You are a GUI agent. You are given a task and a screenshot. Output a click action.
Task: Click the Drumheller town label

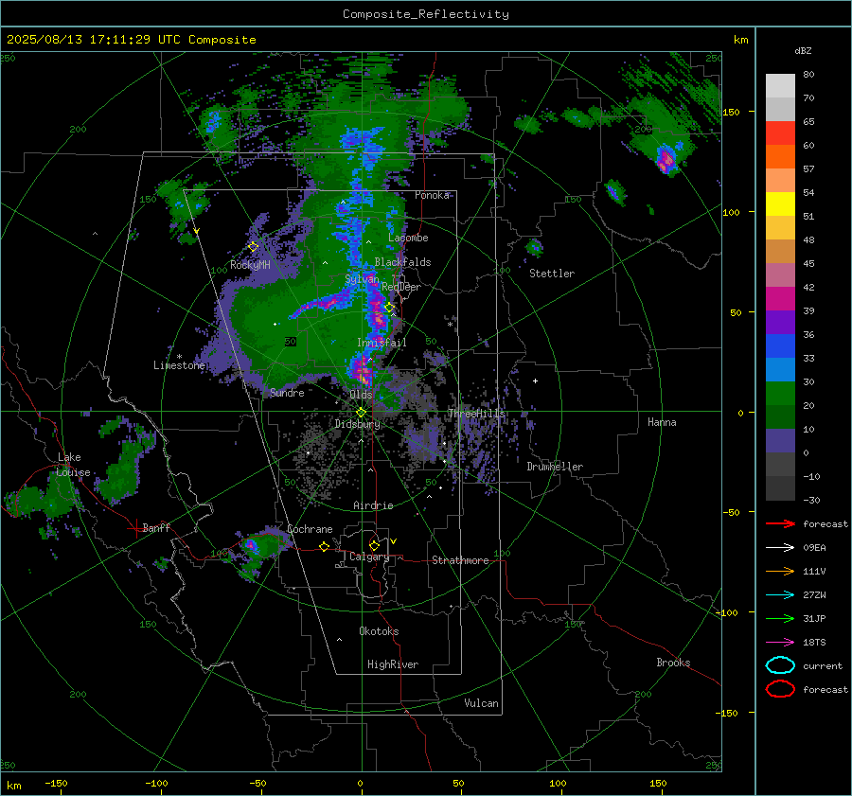click(555, 467)
